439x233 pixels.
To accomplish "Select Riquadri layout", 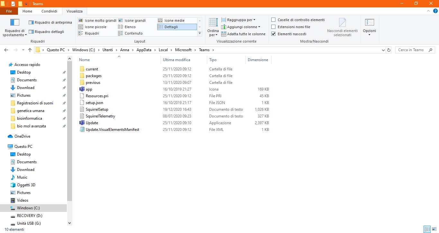I will tap(89, 33).
